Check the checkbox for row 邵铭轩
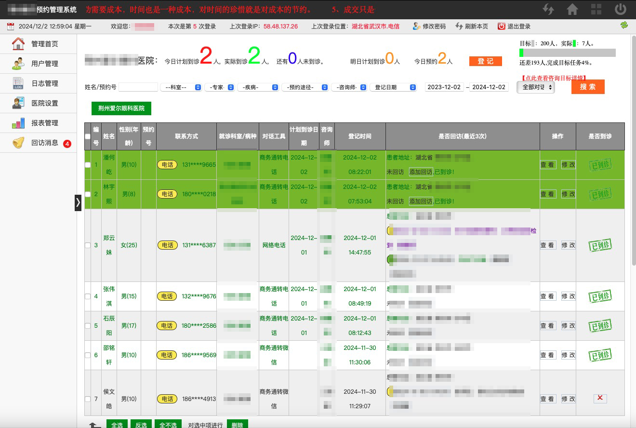Screen dimensions: 636x428 pos(87,355)
